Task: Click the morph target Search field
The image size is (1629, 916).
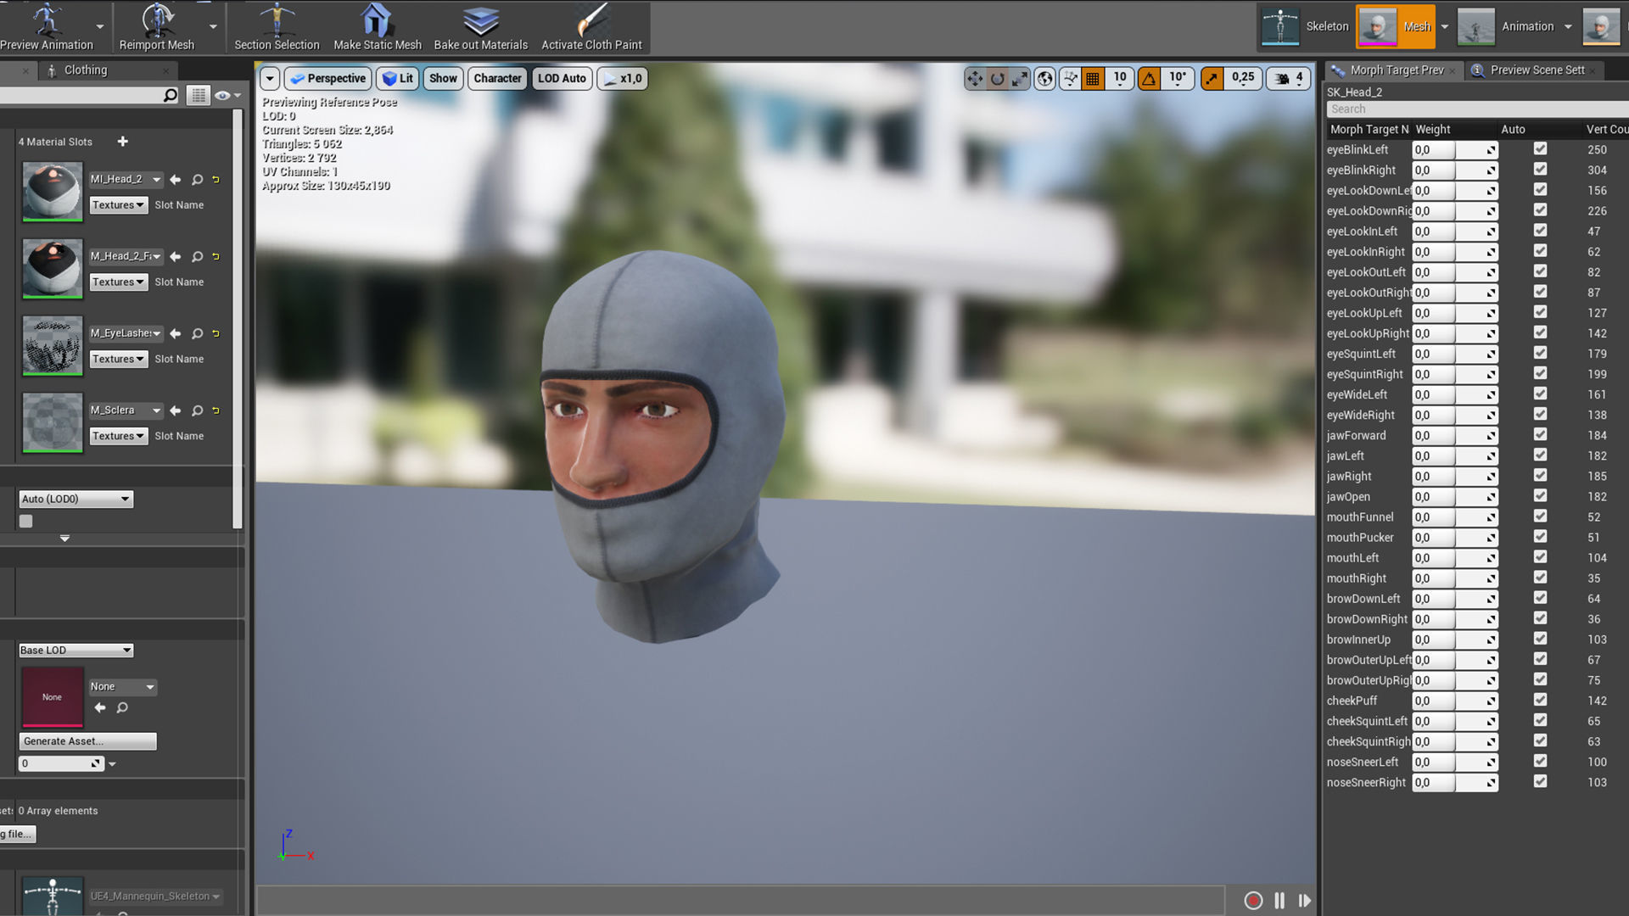Action: tap(1476, 109)
